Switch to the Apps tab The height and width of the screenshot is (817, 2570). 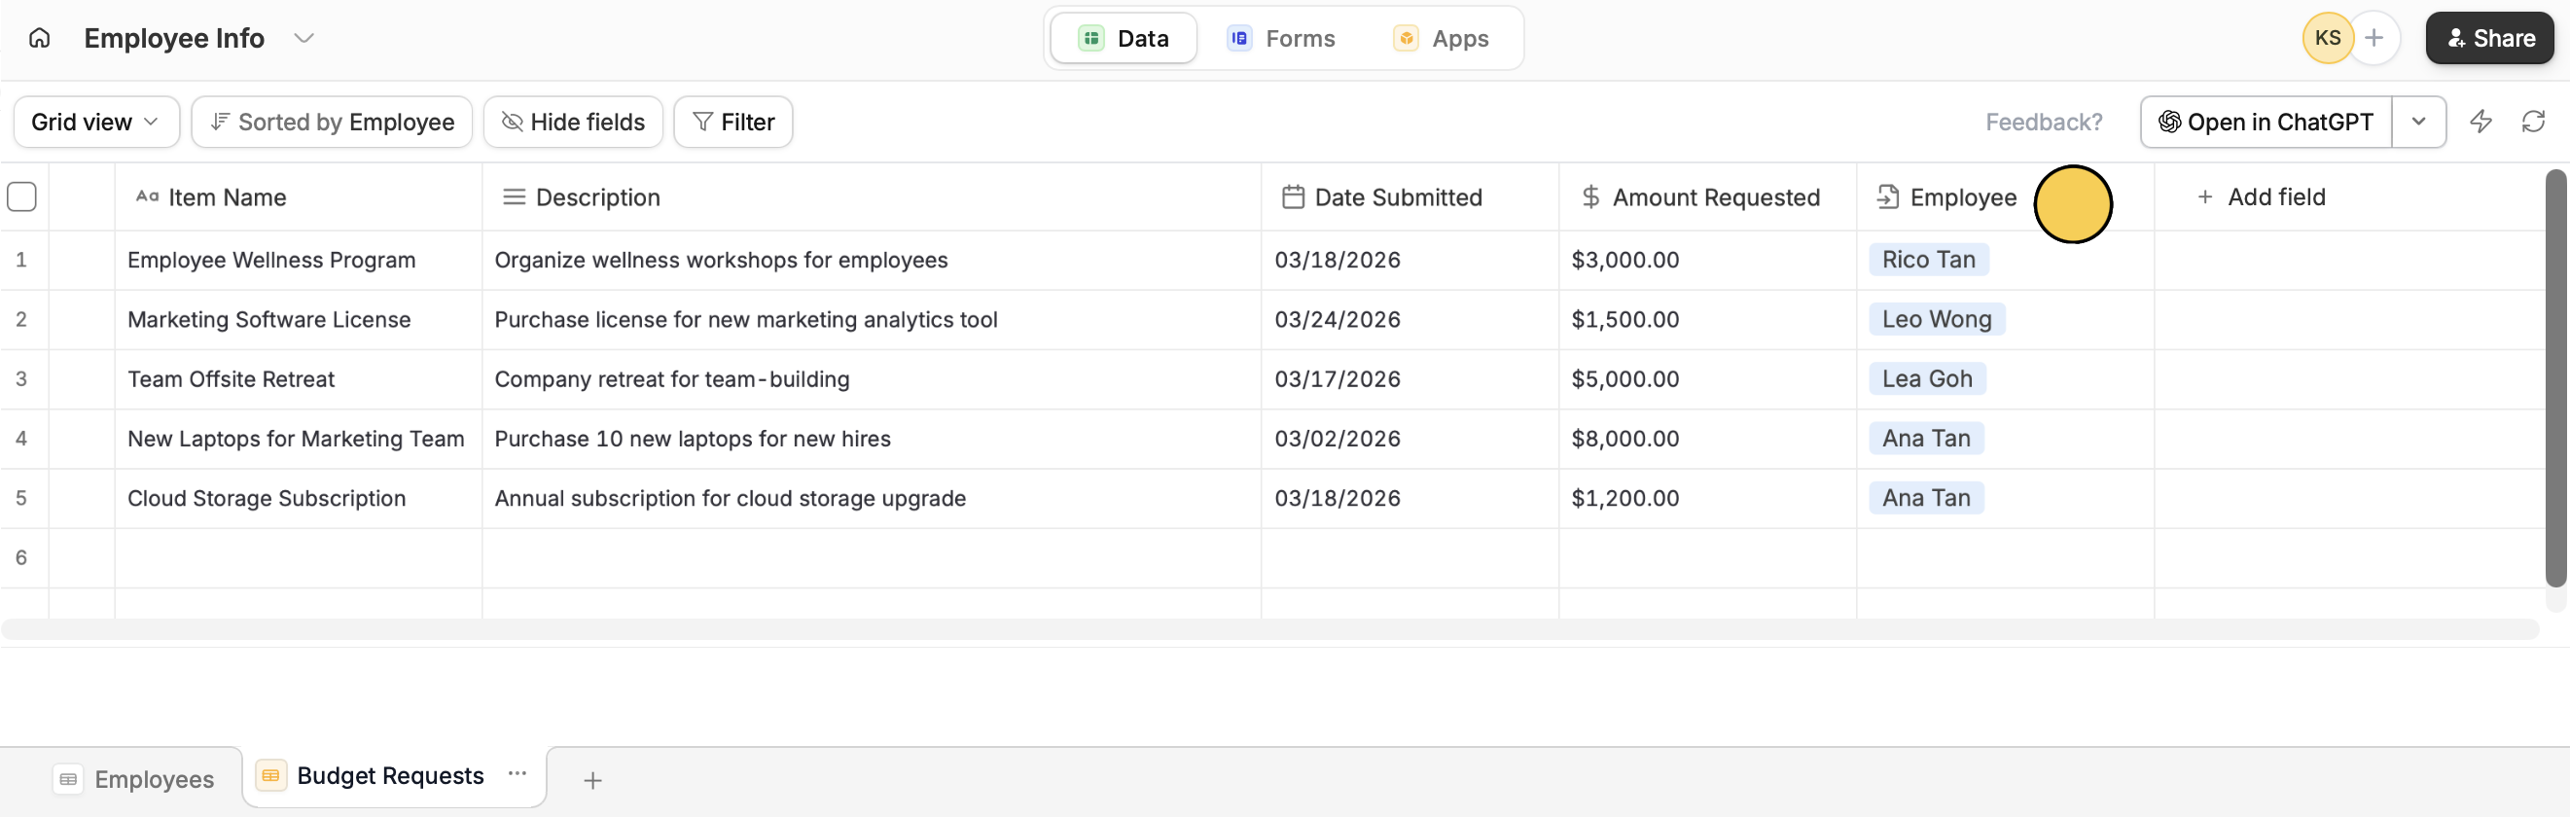1441,38
